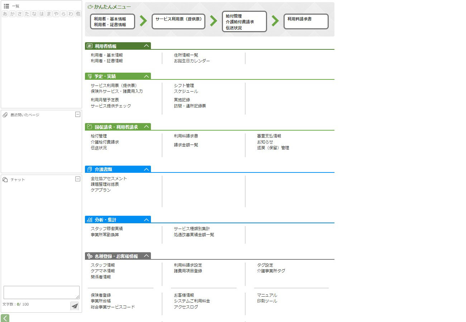
Task: Click the green left-arrow collapse sidebar icon
Action: point(5,318)
